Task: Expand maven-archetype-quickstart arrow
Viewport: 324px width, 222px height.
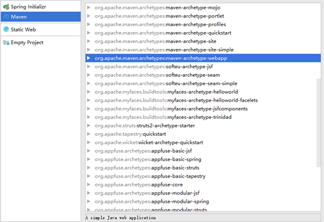Action: (x=89, y=33)
